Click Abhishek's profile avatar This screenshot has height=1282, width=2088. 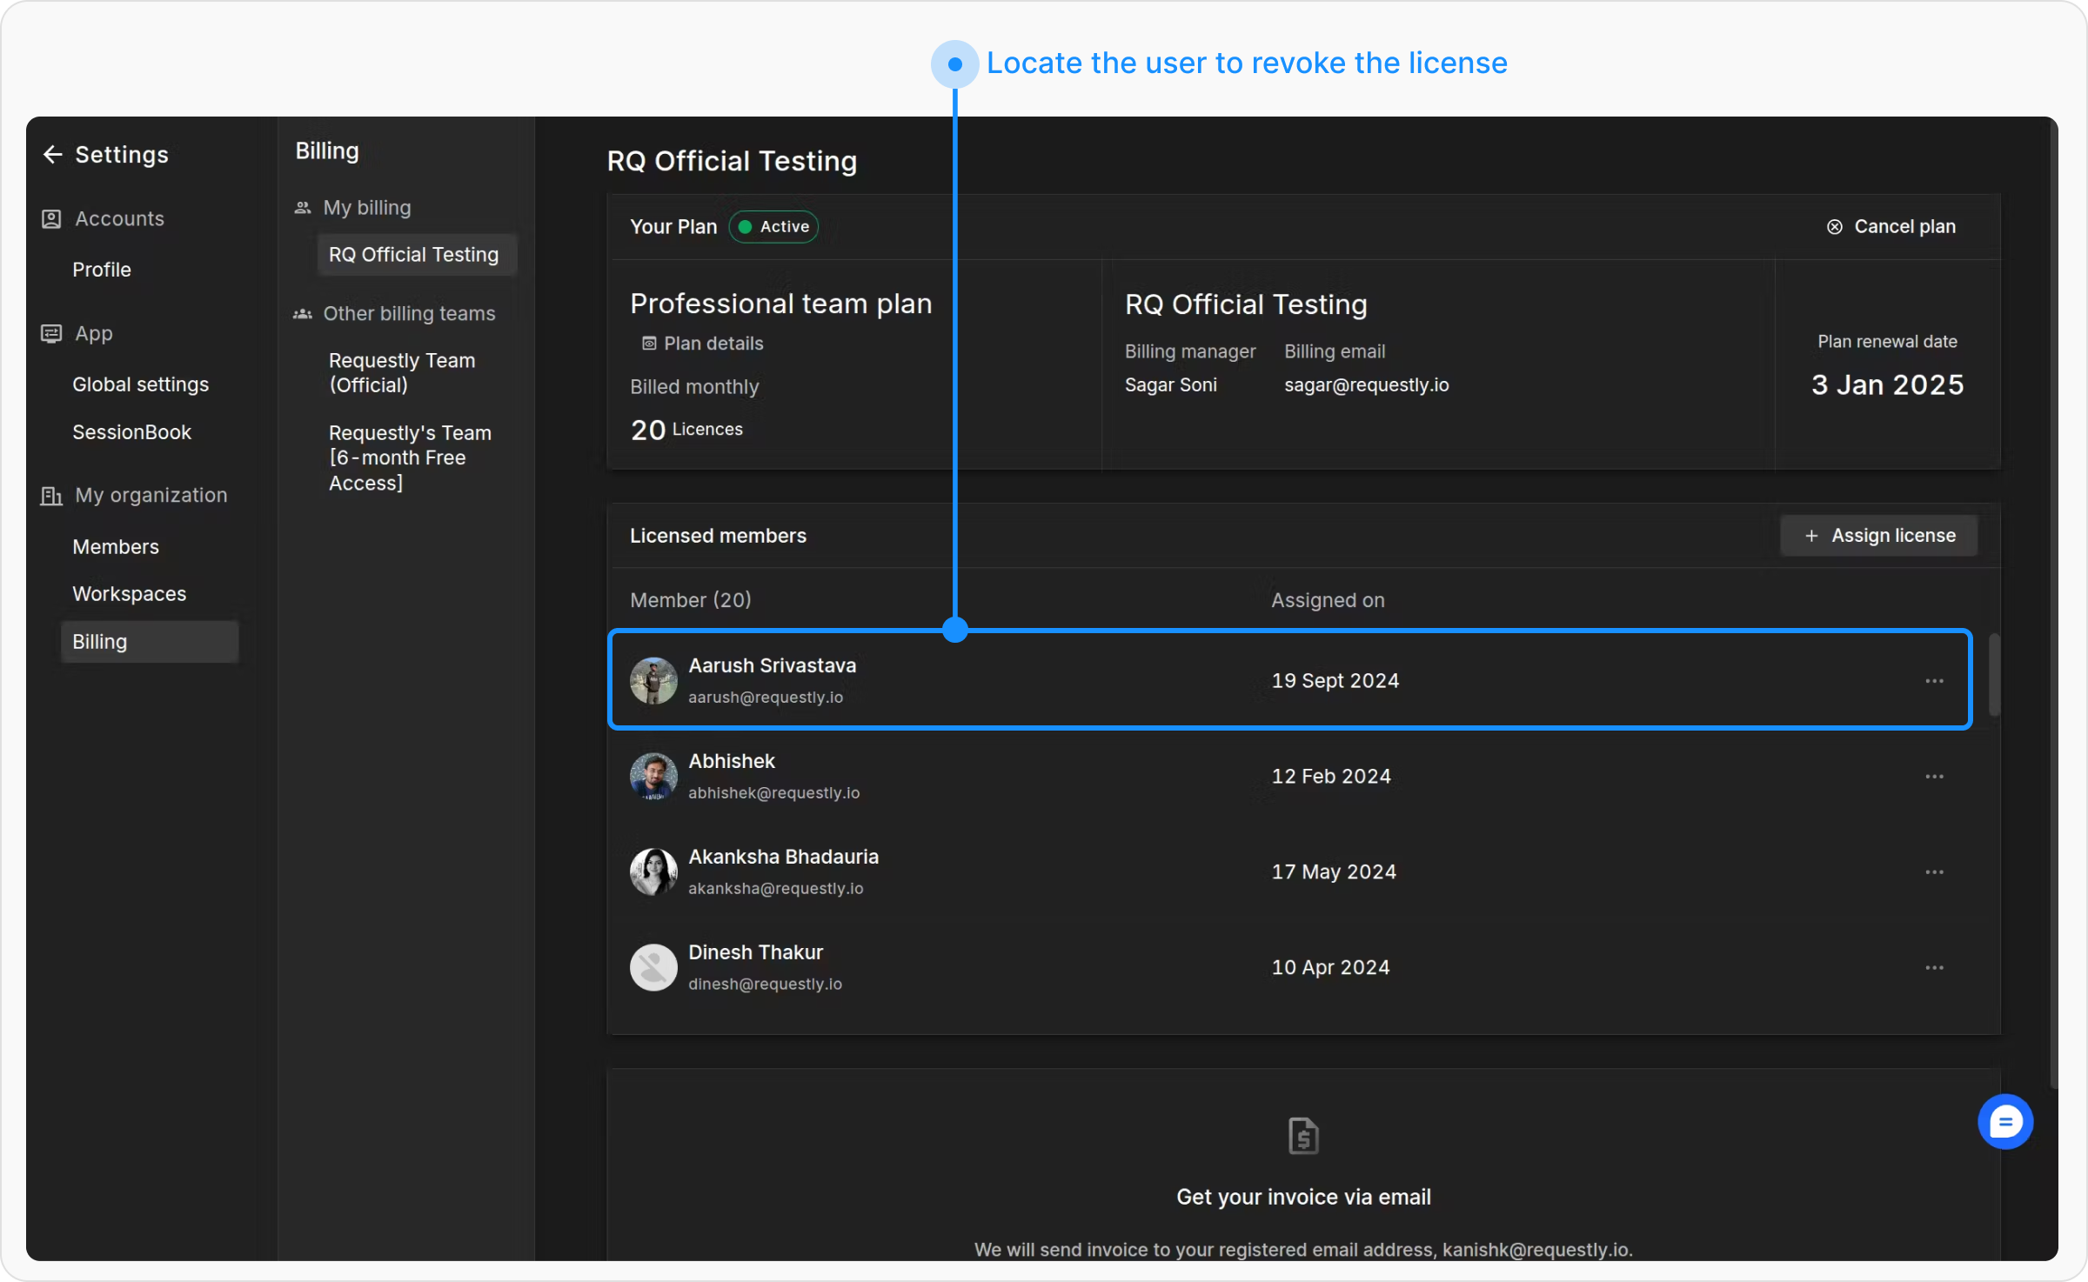pyautogui.click(x=653, y=777)
